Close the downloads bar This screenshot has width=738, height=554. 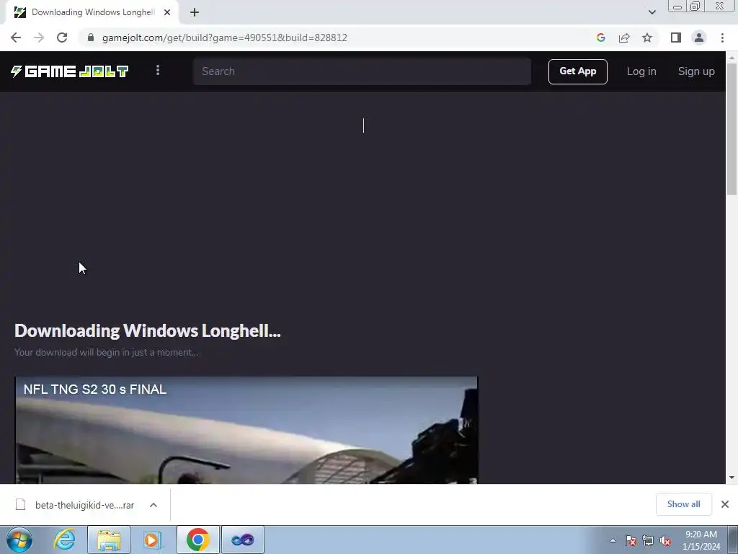725,504
